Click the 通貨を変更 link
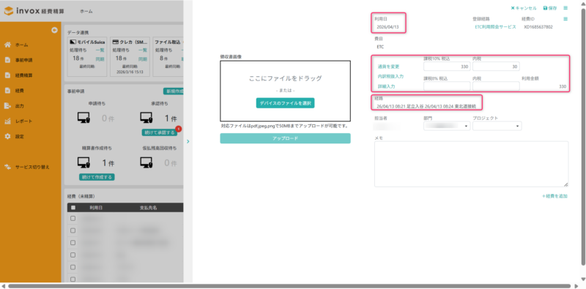The height and width of the screenshot is (289, 586). pos(388,67)
